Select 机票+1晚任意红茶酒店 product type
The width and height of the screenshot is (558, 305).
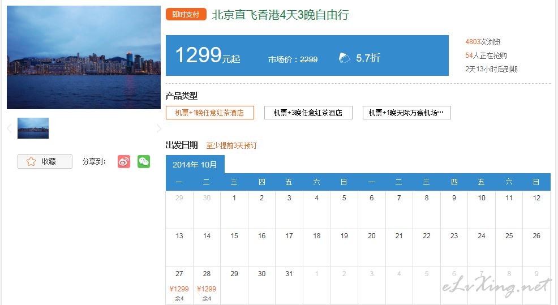click(x=209, y=113)
